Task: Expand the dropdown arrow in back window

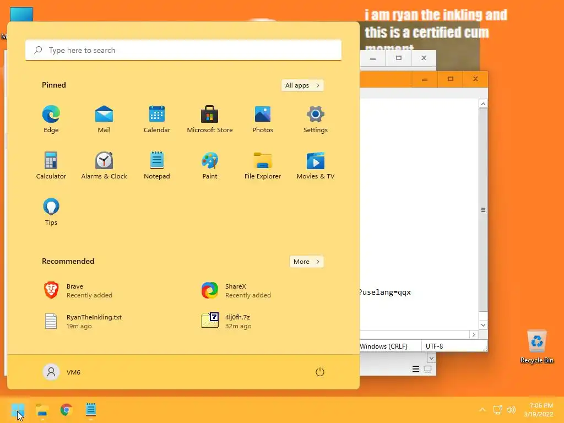Action: point(431,358)
